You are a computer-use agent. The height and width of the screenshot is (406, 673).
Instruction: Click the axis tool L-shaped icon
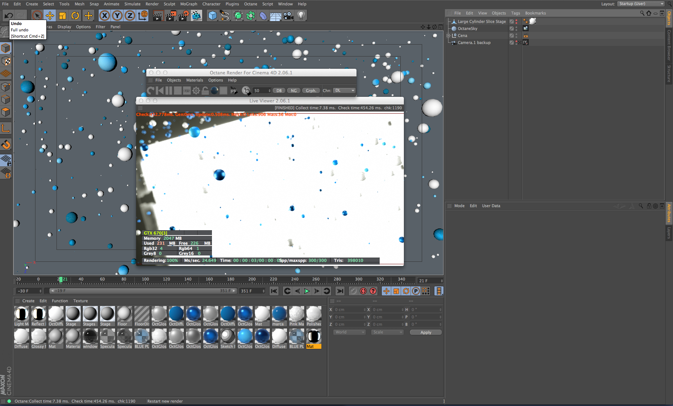point(6,128)
